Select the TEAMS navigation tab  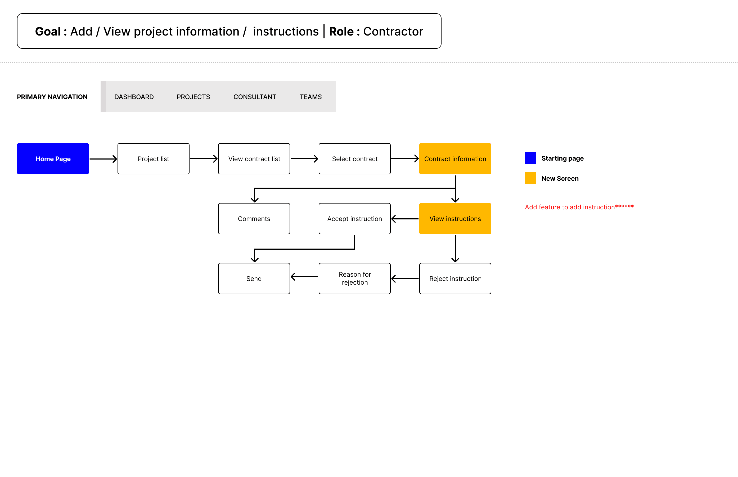click(x=310, y=97)
